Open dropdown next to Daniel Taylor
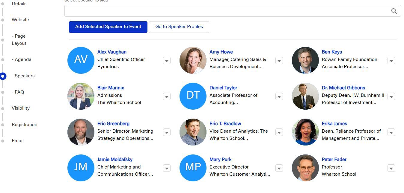This screenshot has width=404, height=193. coord(279,96)
